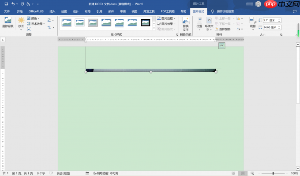Viewport: 300px width, 176px height.
Task: Open the Customize Quick Access Toolbar dropdown
Action: coord(38,4)
